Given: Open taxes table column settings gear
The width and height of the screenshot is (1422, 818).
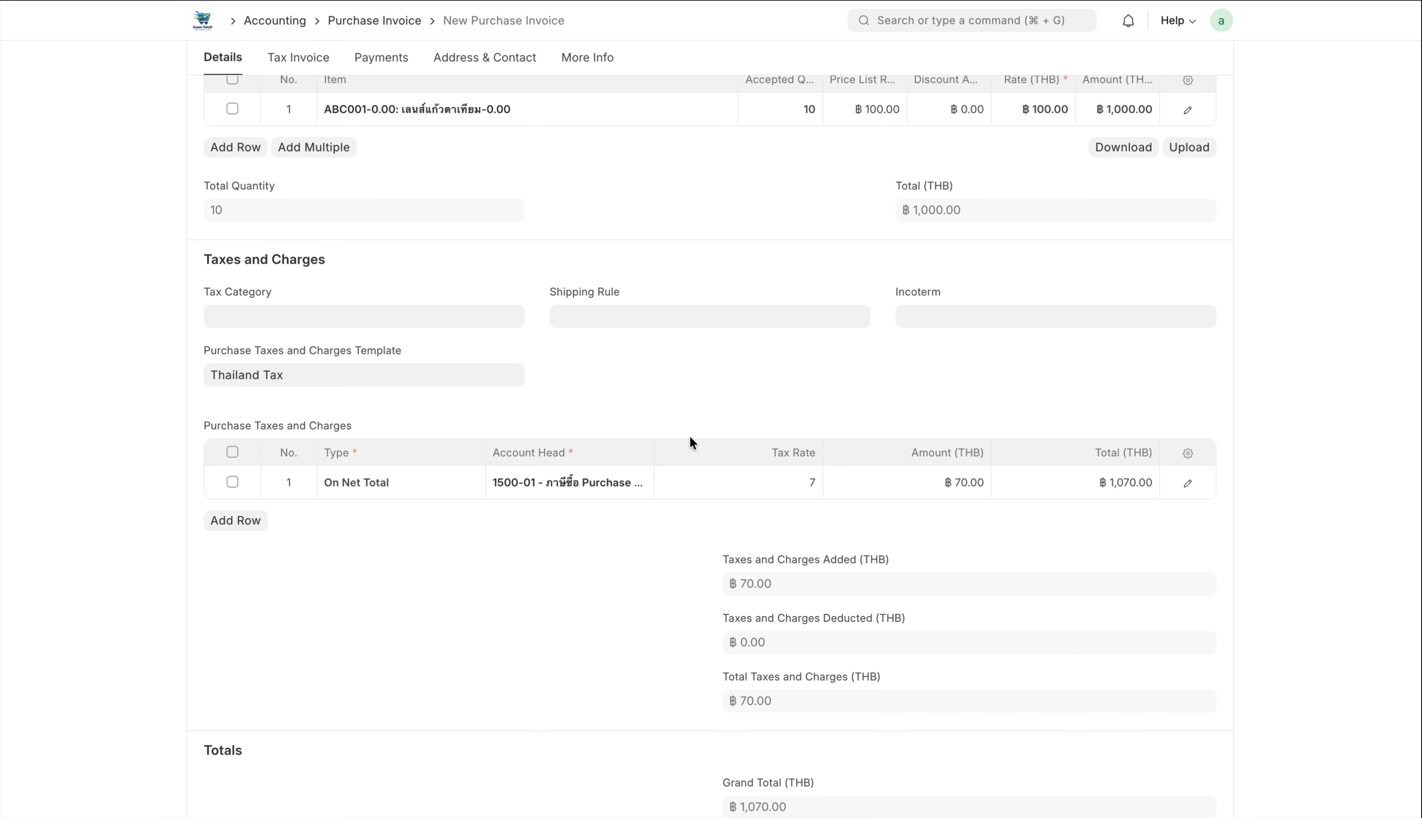Looking at the screenshot, I should (x=1187, y=453).
